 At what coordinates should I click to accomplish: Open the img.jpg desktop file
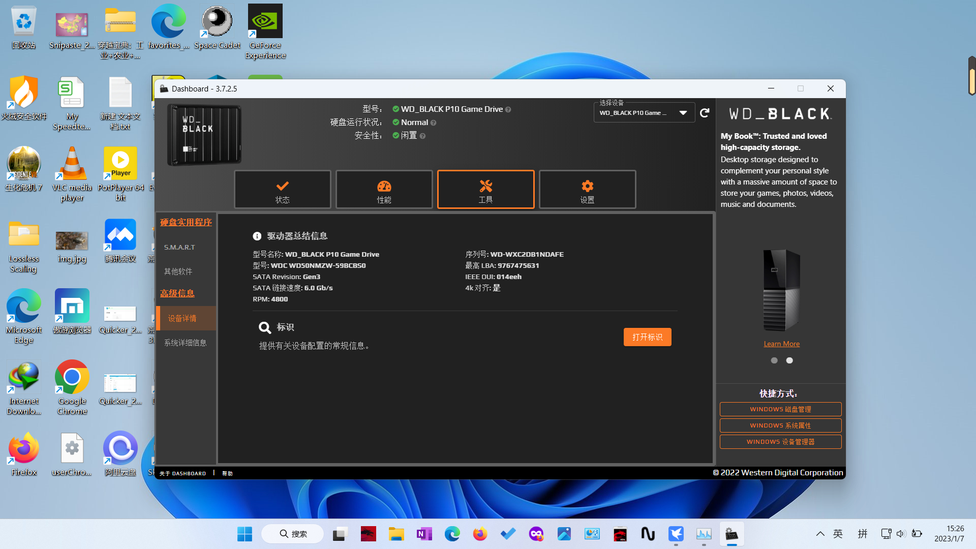[x=72, y=247]
